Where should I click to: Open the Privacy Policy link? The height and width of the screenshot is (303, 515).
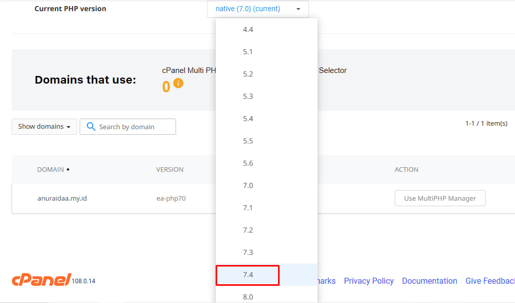tap(368, 281)
